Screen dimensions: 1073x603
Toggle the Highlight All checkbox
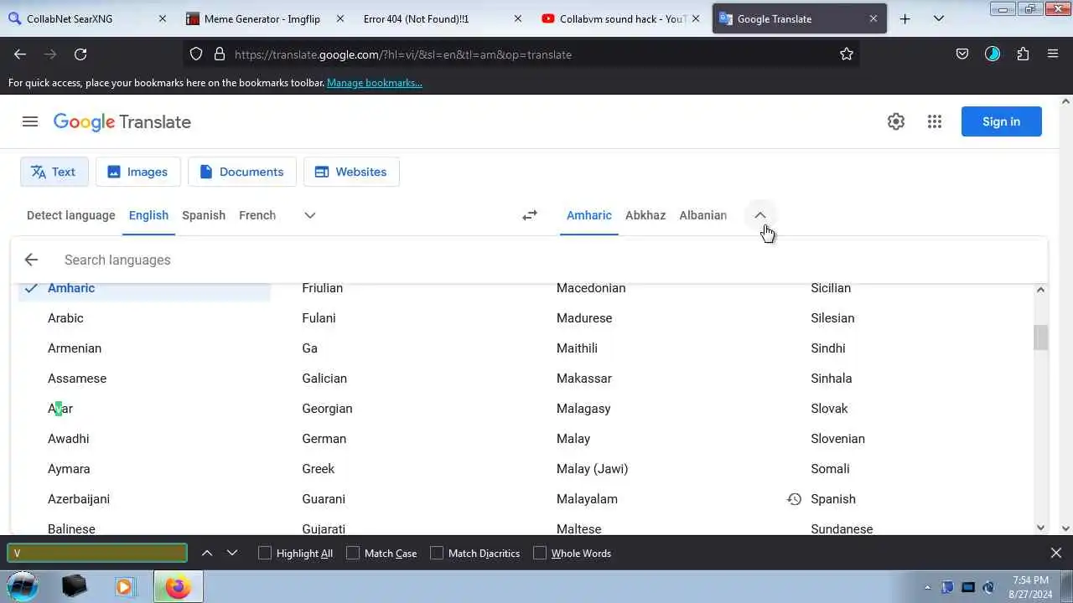tap(265, 553)
